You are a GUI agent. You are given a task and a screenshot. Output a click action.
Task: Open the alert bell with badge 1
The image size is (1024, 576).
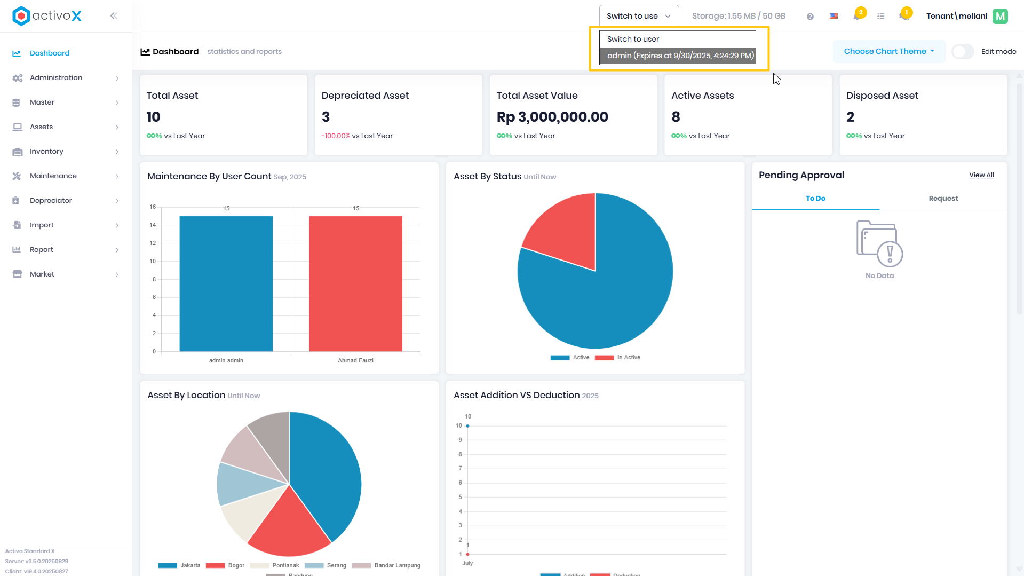pos(905,14)
